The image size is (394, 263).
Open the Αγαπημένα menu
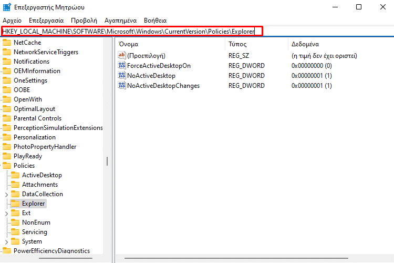[x=121, y=21]
